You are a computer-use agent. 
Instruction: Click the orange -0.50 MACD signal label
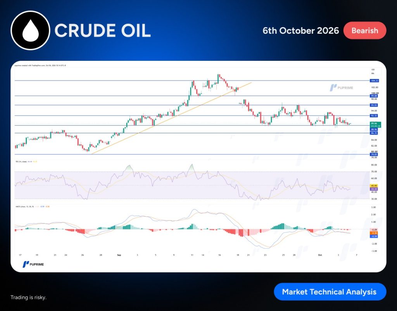[374, 233]
